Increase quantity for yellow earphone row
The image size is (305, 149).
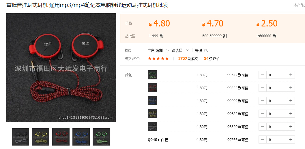click(x=291, y=114)
